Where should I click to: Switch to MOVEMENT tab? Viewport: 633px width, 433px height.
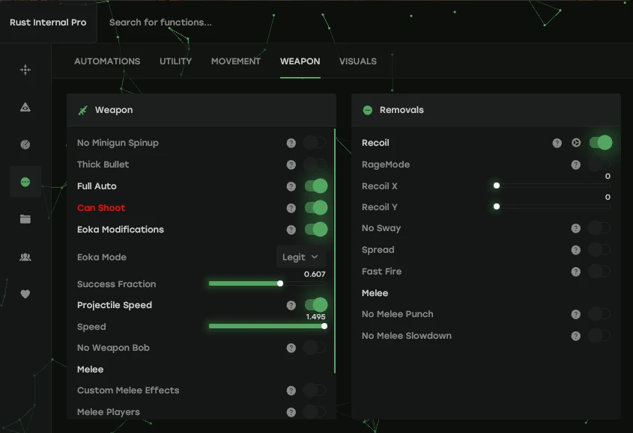coord(236,61)
